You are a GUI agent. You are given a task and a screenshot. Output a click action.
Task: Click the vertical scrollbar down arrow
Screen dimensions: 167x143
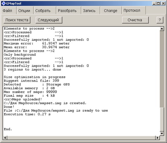tap(162, 133)
